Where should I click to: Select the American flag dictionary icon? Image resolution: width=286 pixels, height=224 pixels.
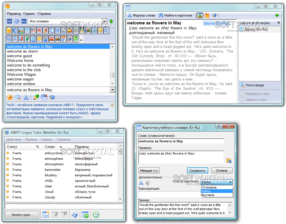pos(33,30)
